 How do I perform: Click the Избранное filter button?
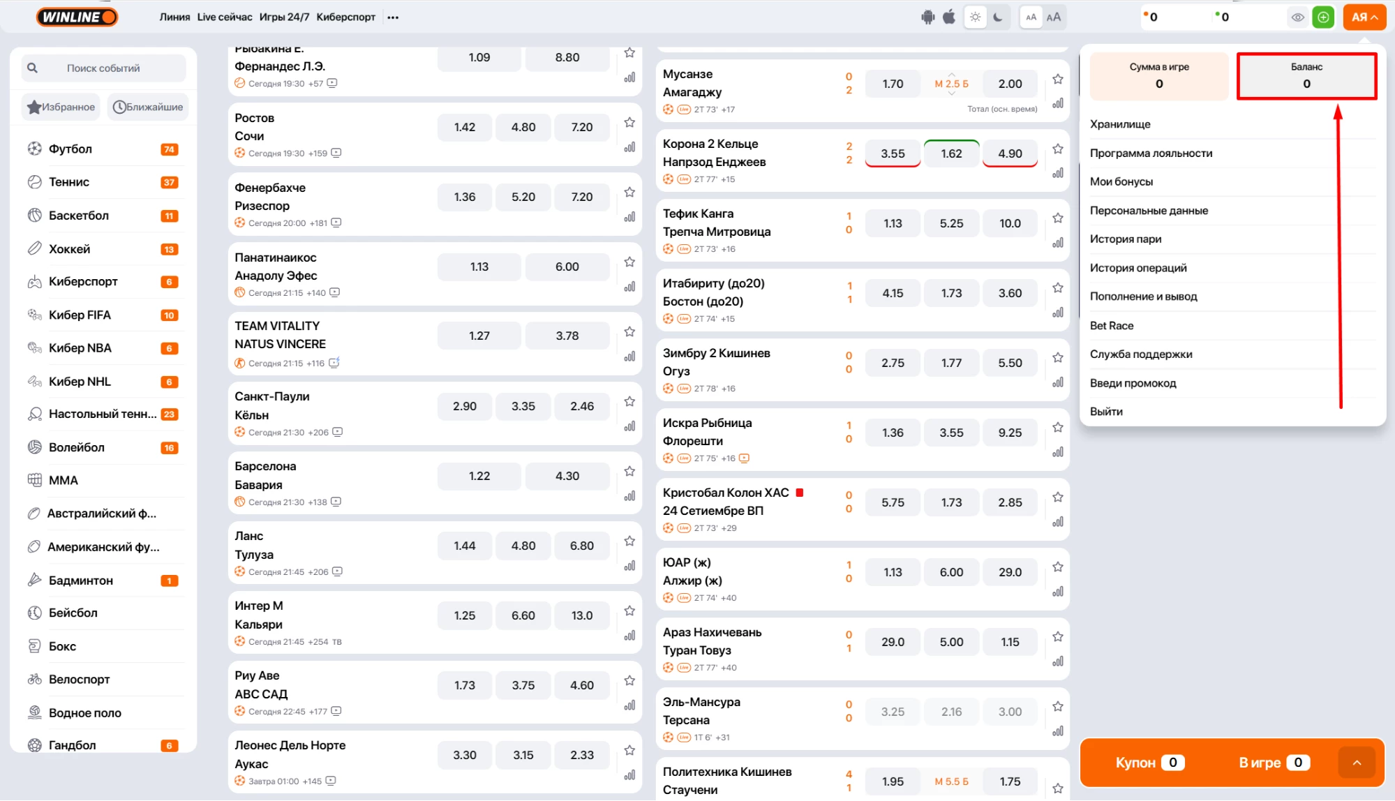coord(61,107)
